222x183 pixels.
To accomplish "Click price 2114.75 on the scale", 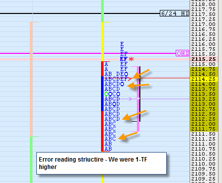I will 204,69.
